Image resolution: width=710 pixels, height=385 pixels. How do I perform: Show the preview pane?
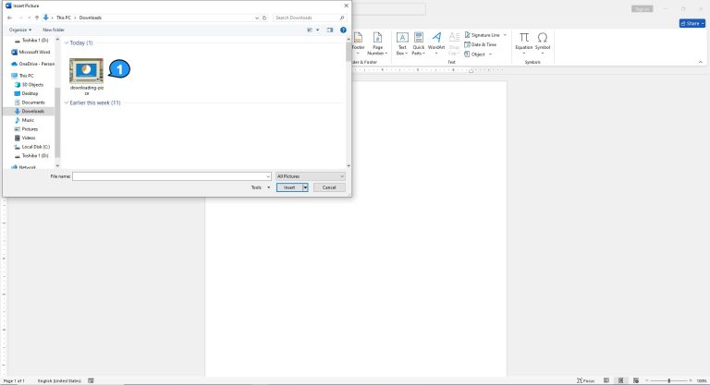pyautogui.click(x=330, y=30)
